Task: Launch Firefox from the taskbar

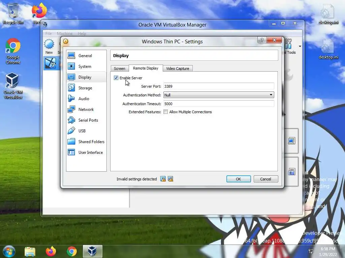Action: click(x=51, y=251)
